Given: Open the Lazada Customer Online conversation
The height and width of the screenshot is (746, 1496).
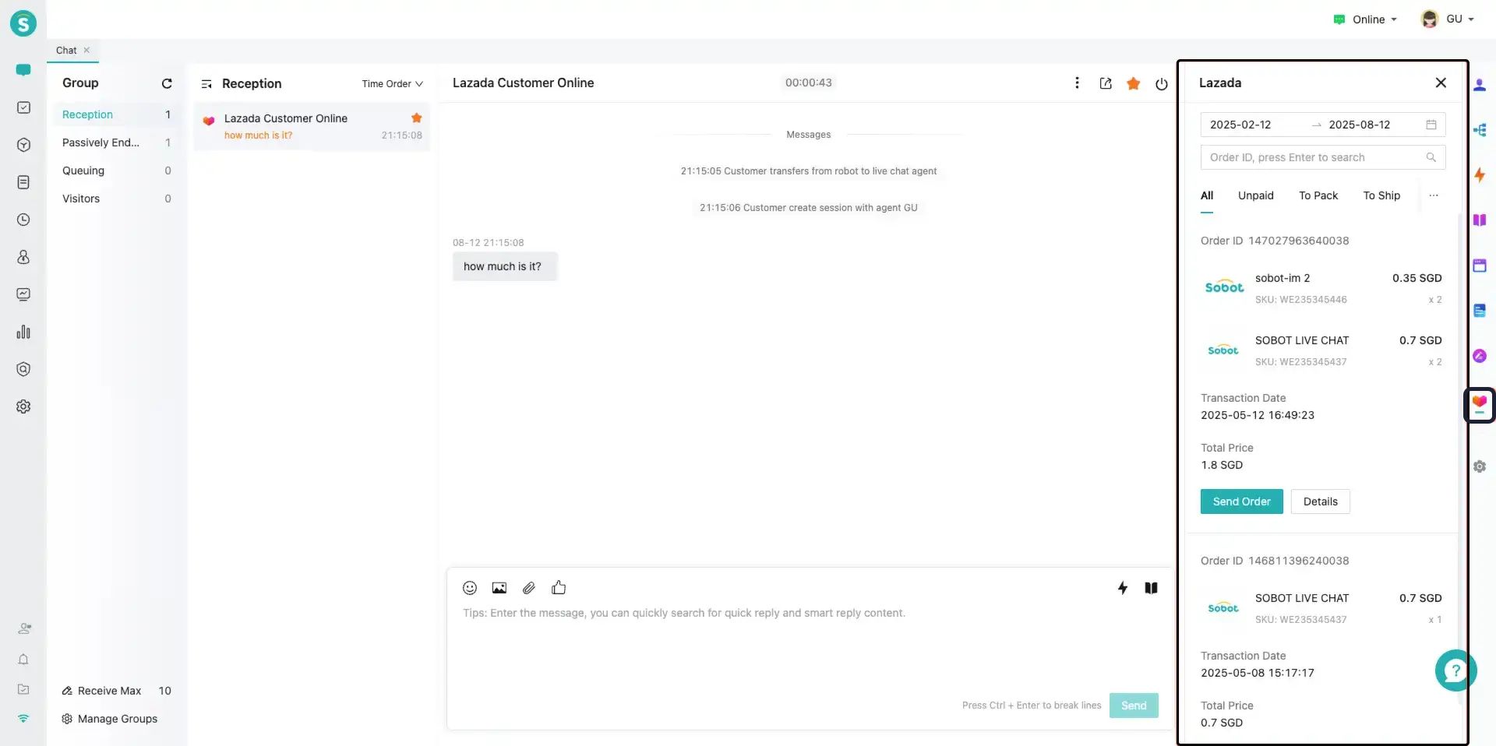Looking at the screenshot, I should click(312, 126).
